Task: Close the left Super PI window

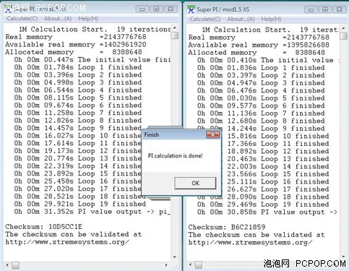Action: pos(171,9)
